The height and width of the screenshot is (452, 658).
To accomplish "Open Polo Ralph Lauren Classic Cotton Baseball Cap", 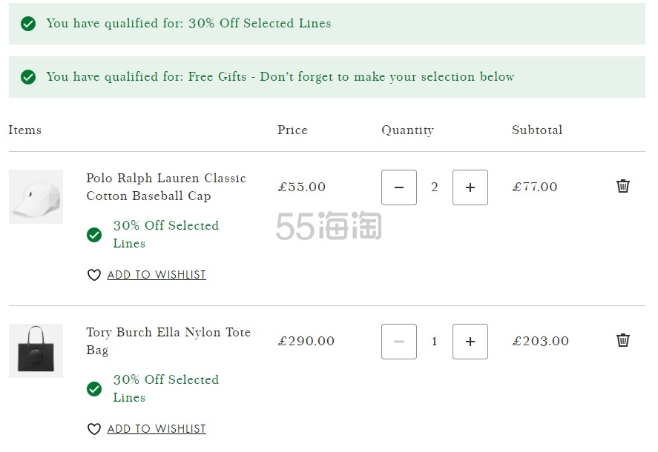I will tap(166, 187).
